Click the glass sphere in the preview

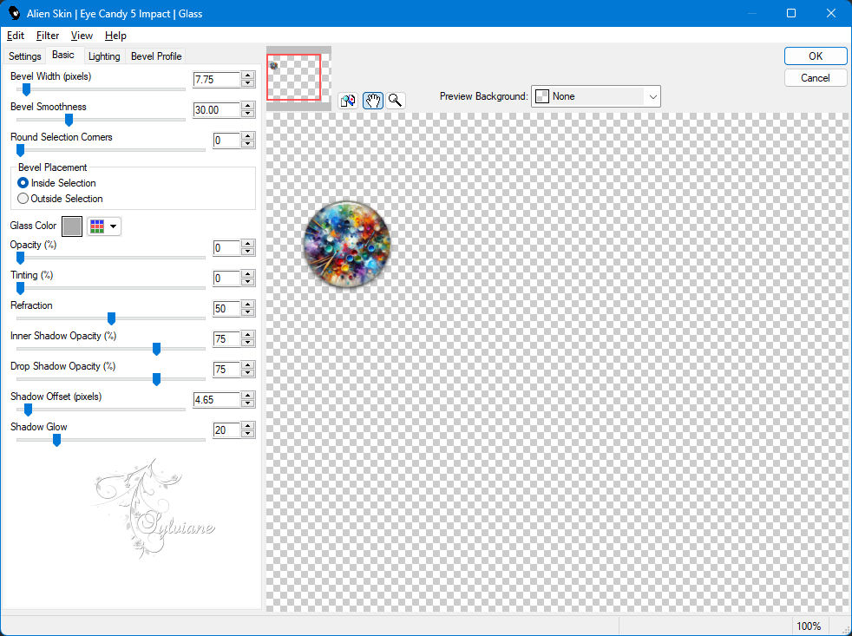[347, 244]
